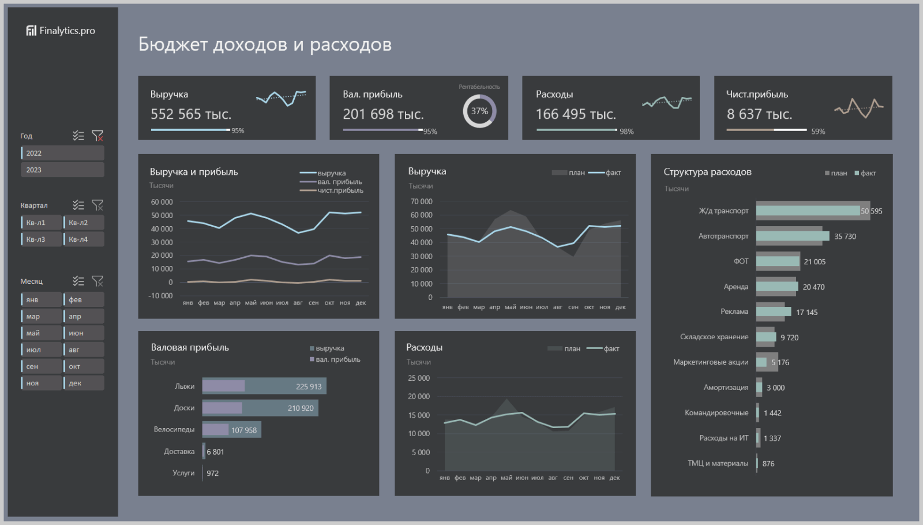Screen dimensions: 923x525
Task: Click the Вал. прибыль 95% progress bar
Action: [382, 130]
